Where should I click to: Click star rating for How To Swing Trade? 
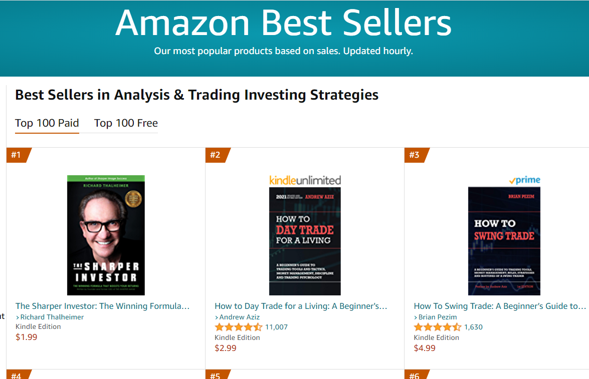(438, 327)
